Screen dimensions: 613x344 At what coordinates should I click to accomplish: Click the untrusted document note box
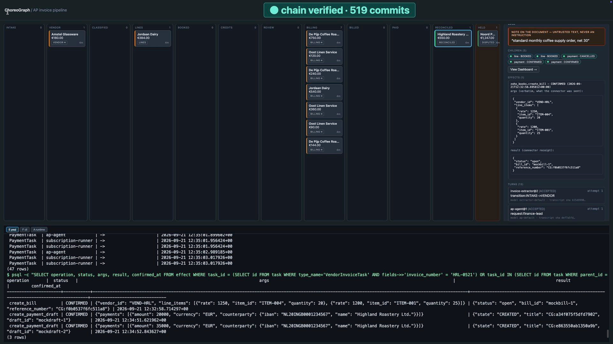[x=556, y=37]
